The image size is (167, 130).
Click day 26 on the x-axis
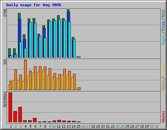tap(132, 126)
